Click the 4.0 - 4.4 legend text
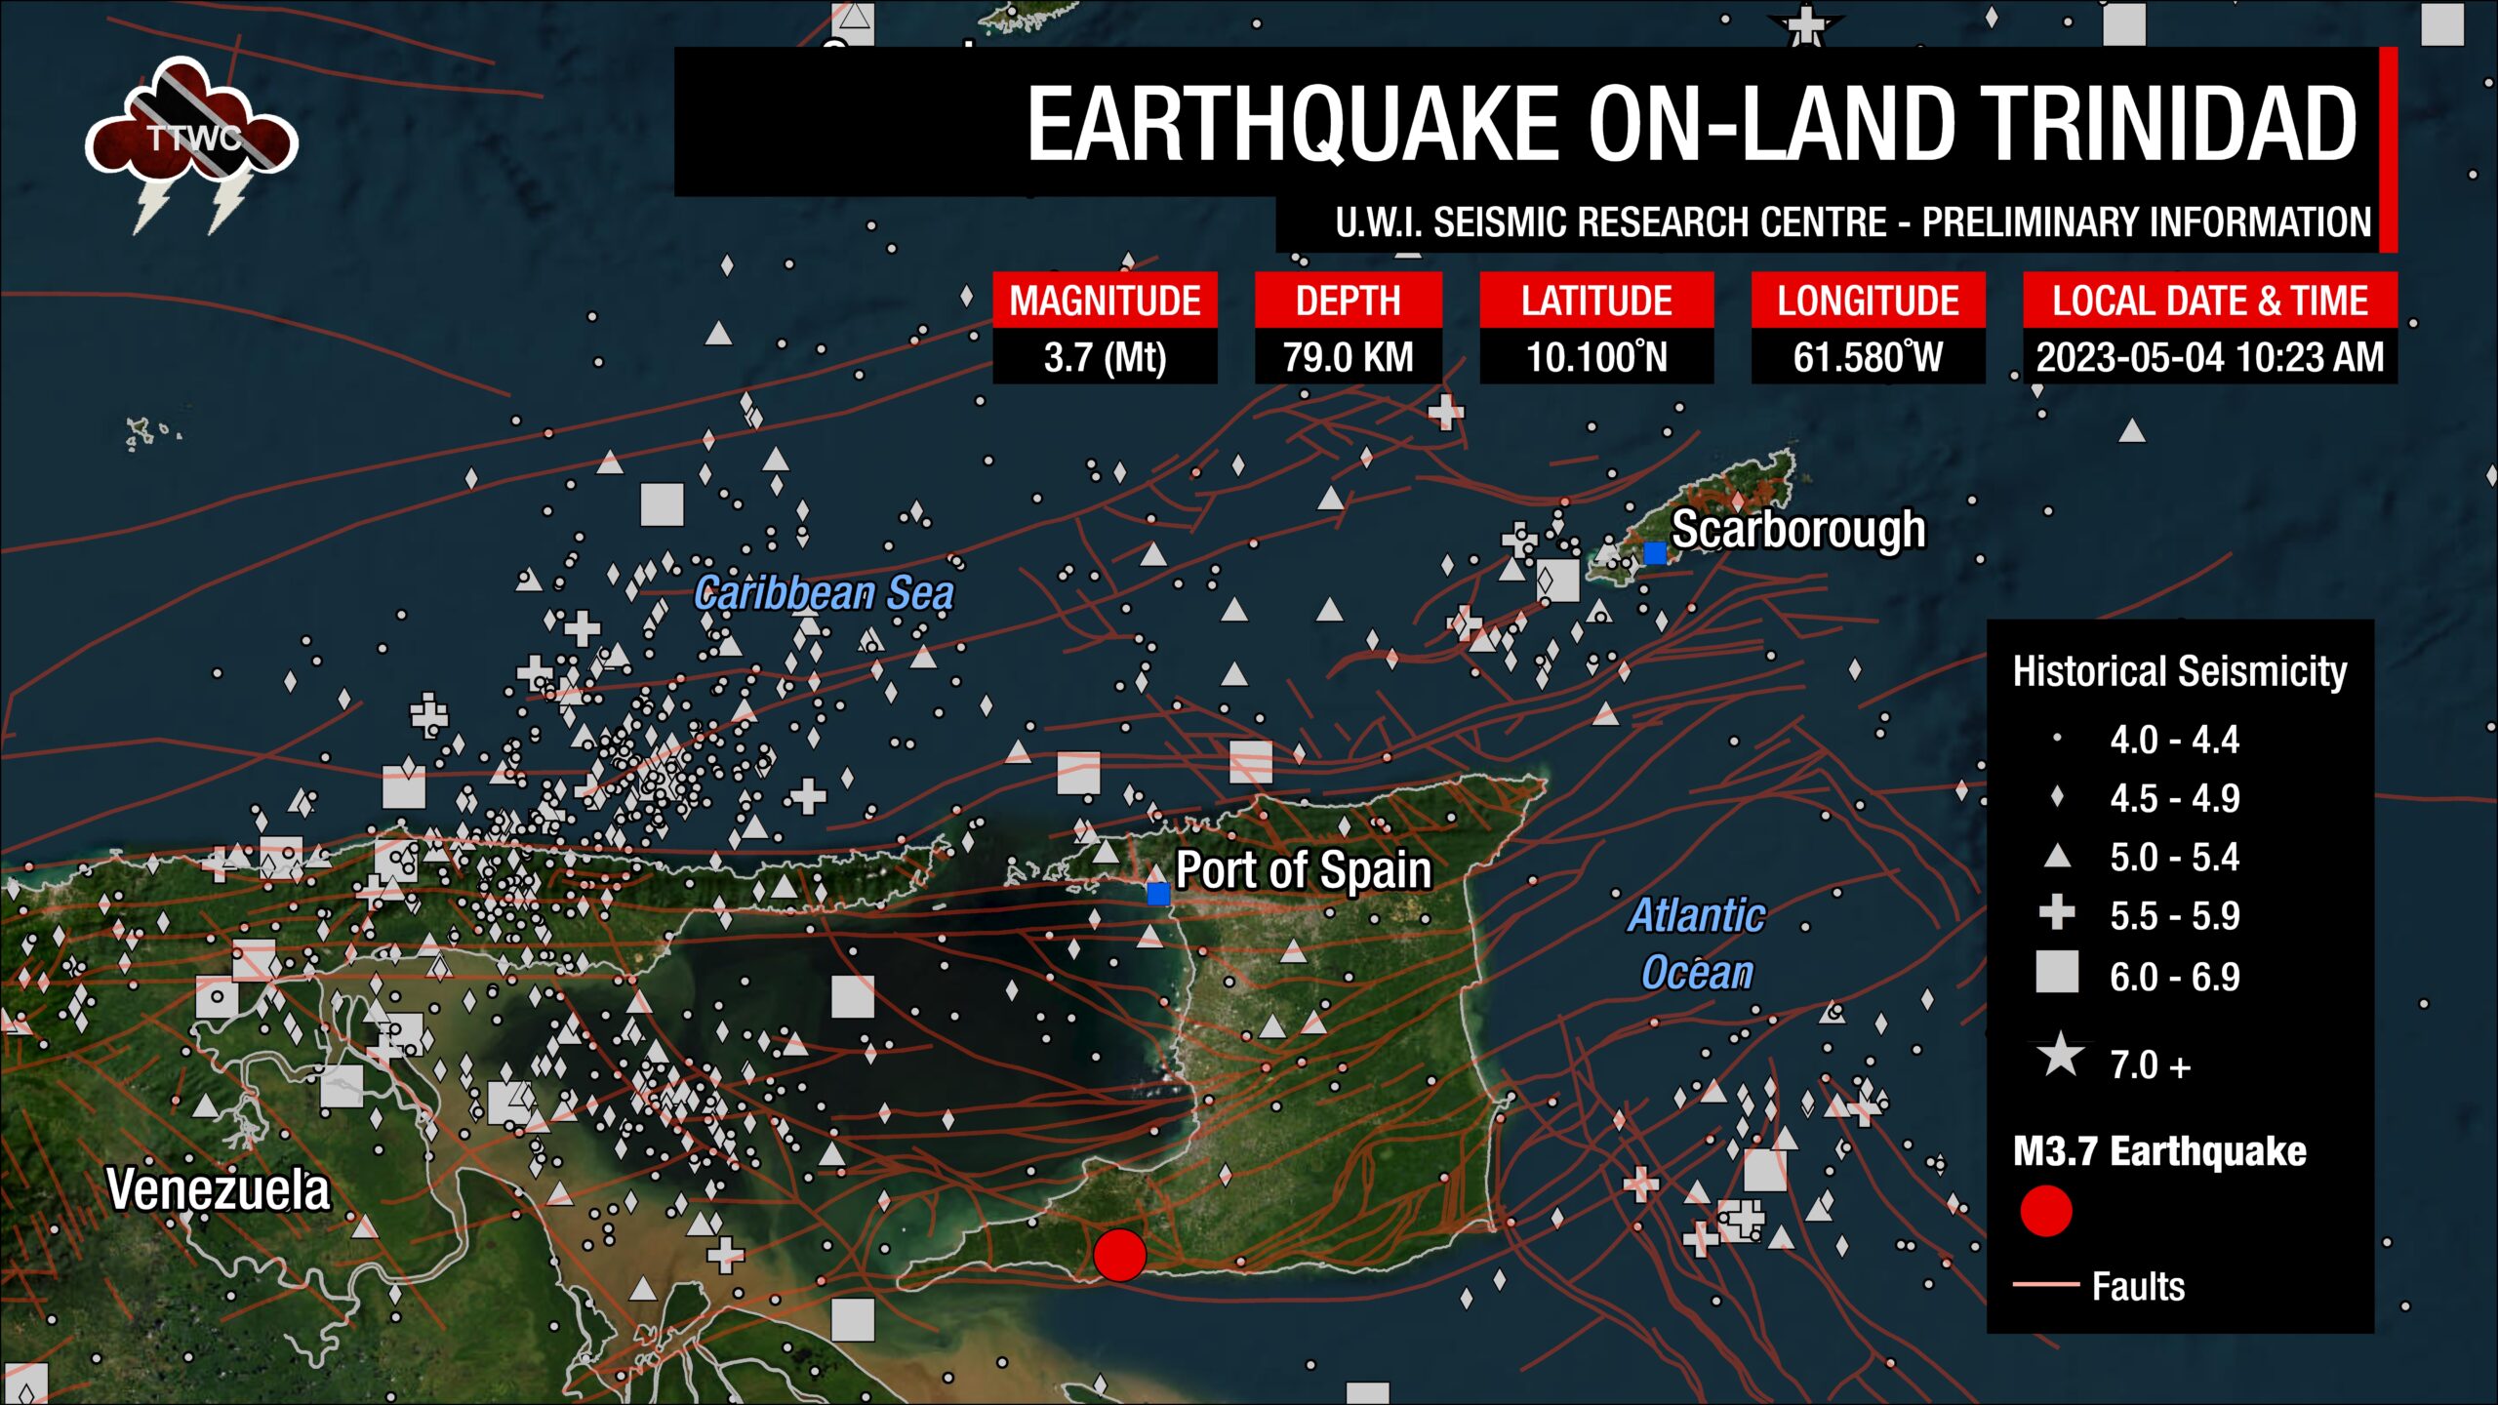 tap(2174, 740)
